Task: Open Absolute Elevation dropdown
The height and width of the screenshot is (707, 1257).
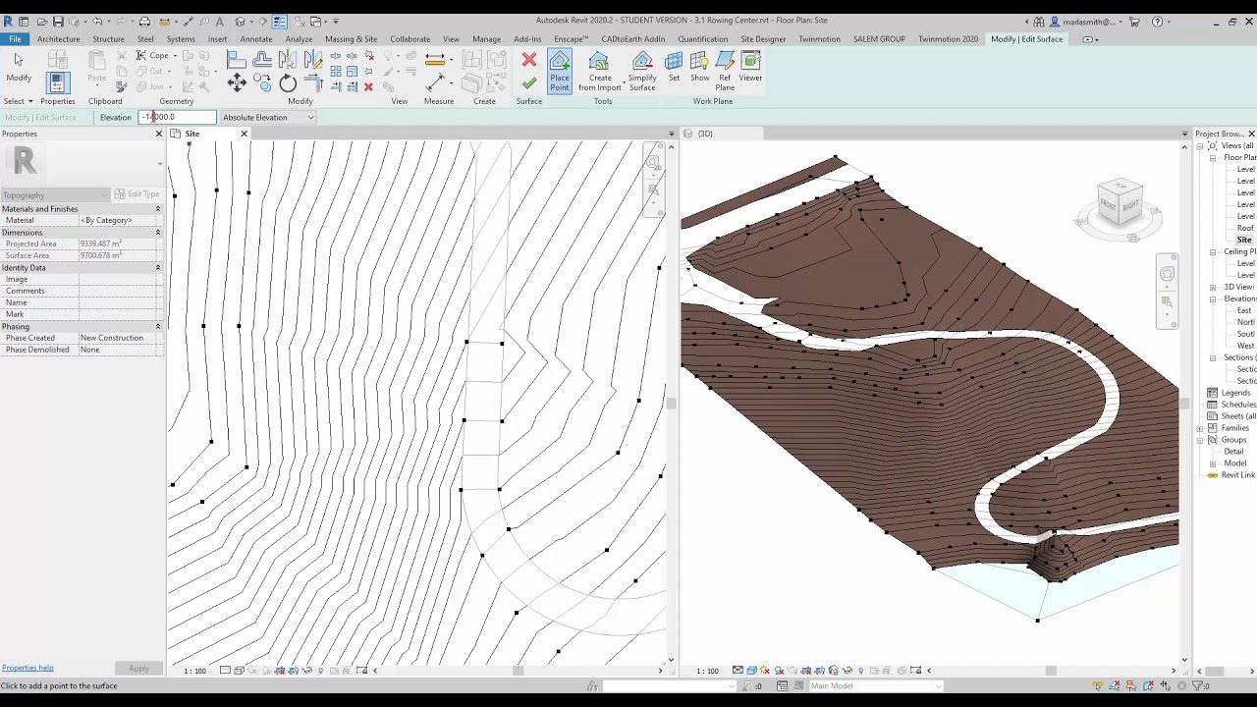Action: 267,118
